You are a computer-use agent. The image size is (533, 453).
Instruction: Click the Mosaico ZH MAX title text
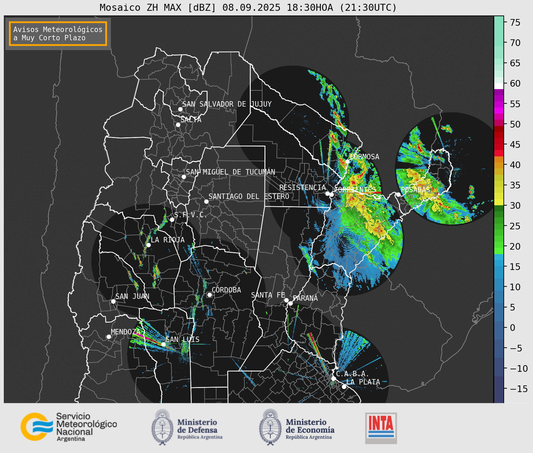point(248,7)
